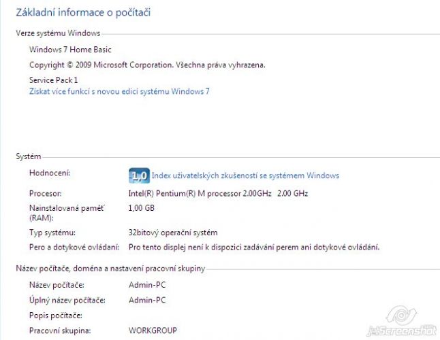This screenshot has height=340, width=440.
Task: Click the Popis počítače label
Action: pos(56,316)
